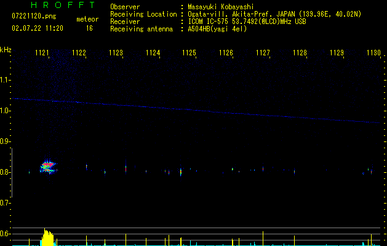Click the 1123 time axis label
Screen dimensions: 387x246
coord(116,53)
